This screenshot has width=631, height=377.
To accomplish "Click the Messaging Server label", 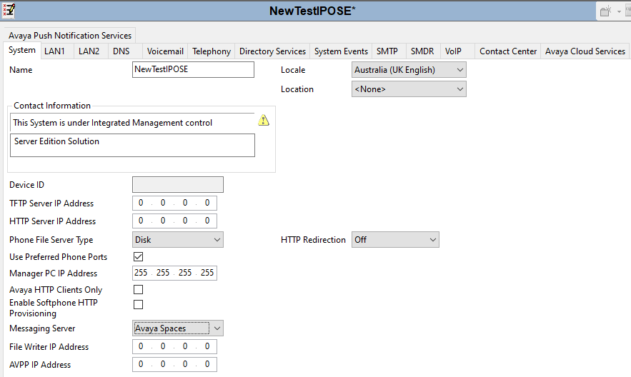I will pyautogui.click(x=42, y=328).
